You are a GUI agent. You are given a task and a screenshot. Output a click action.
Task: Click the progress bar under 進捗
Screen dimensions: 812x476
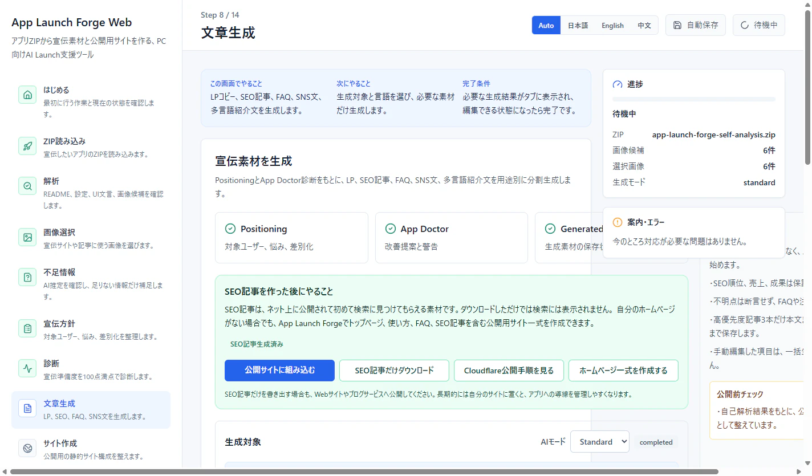[x=694, y=99]
